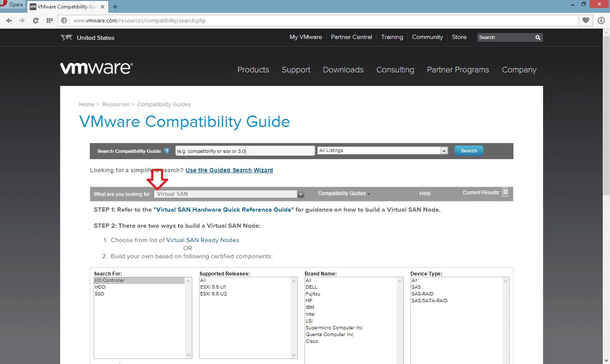
Task: Open the Consulting menu
Action: tap(395, 70)
